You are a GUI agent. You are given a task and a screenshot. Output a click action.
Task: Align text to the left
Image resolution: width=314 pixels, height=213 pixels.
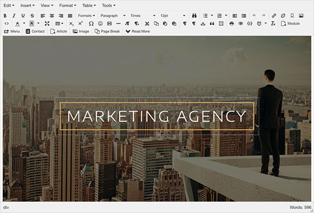click(x=42, y=16)
